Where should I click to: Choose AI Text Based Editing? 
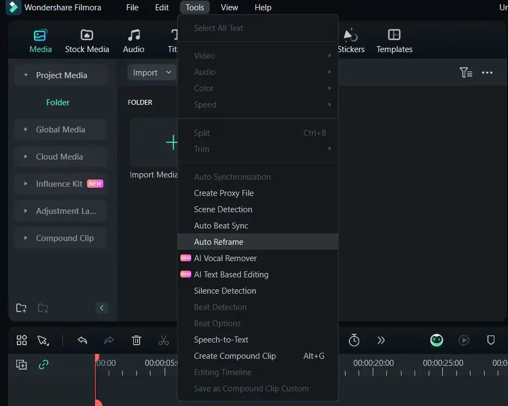(258, 275)
